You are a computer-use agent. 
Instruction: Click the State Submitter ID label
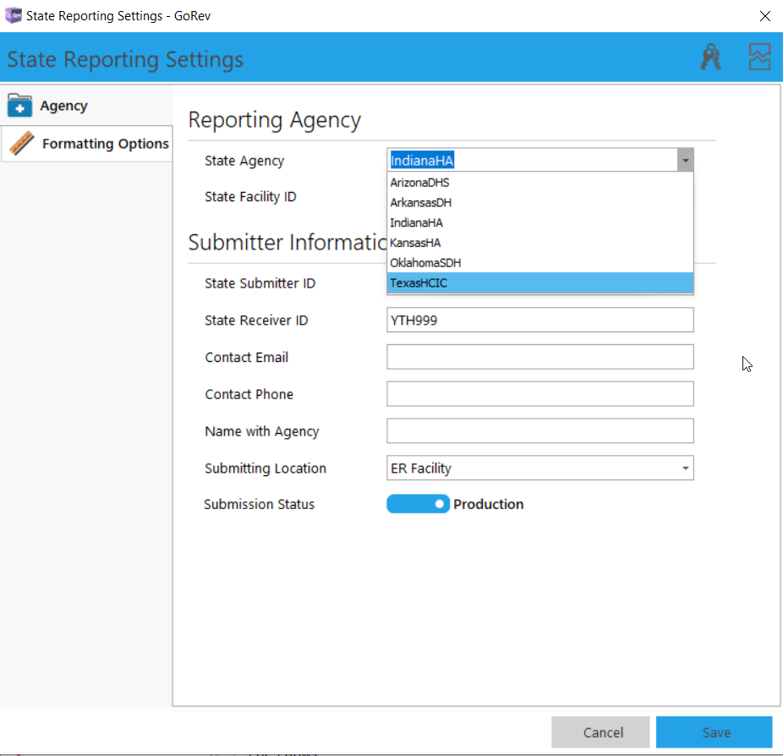pyautogui.click(x=260, y=283)
